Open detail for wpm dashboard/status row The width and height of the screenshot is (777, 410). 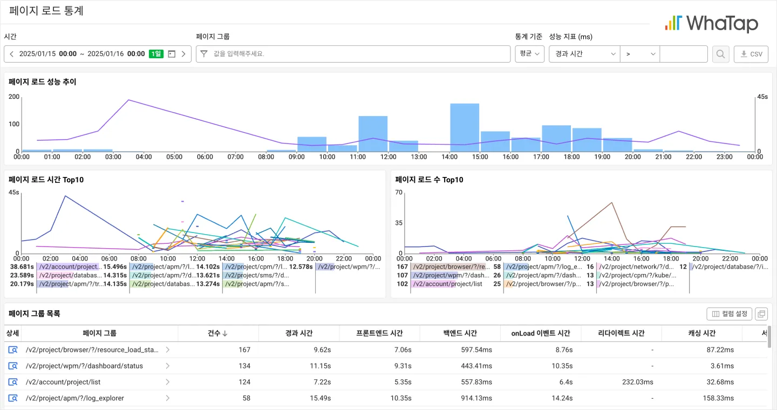click(x=13, y=366)
